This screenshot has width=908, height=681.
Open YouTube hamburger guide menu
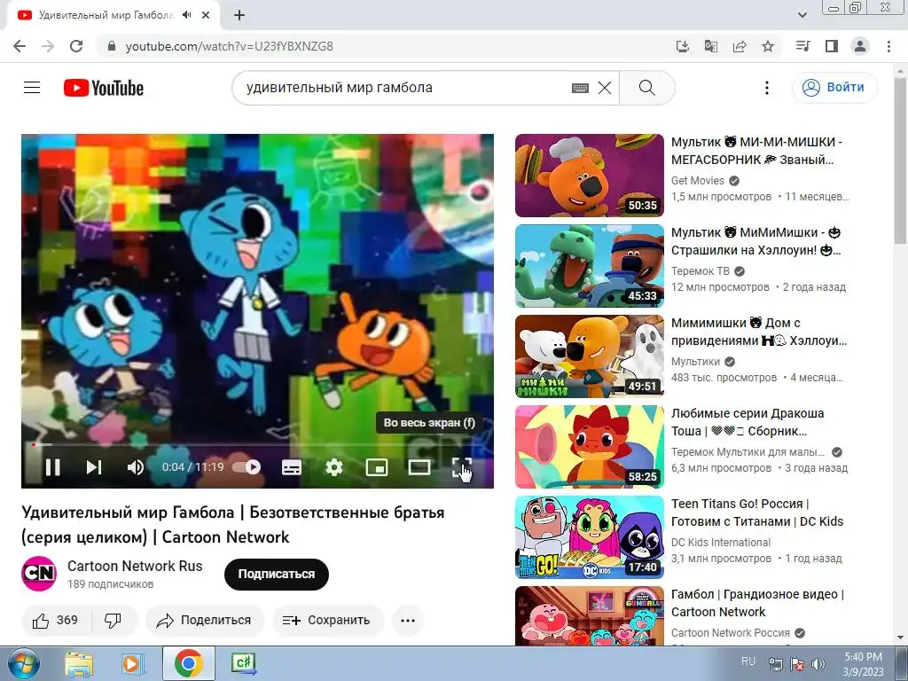click(32, 88)
